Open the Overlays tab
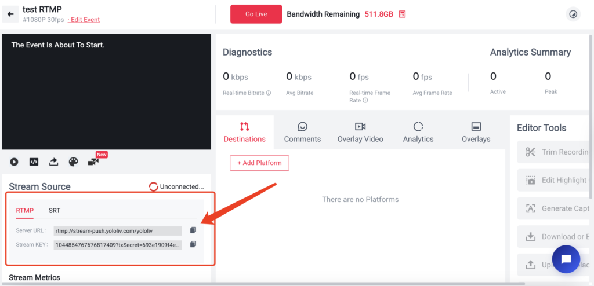Image resolution: width=594 pixels, height=286 pixels. pyautogui.click(x=476, y=132)
